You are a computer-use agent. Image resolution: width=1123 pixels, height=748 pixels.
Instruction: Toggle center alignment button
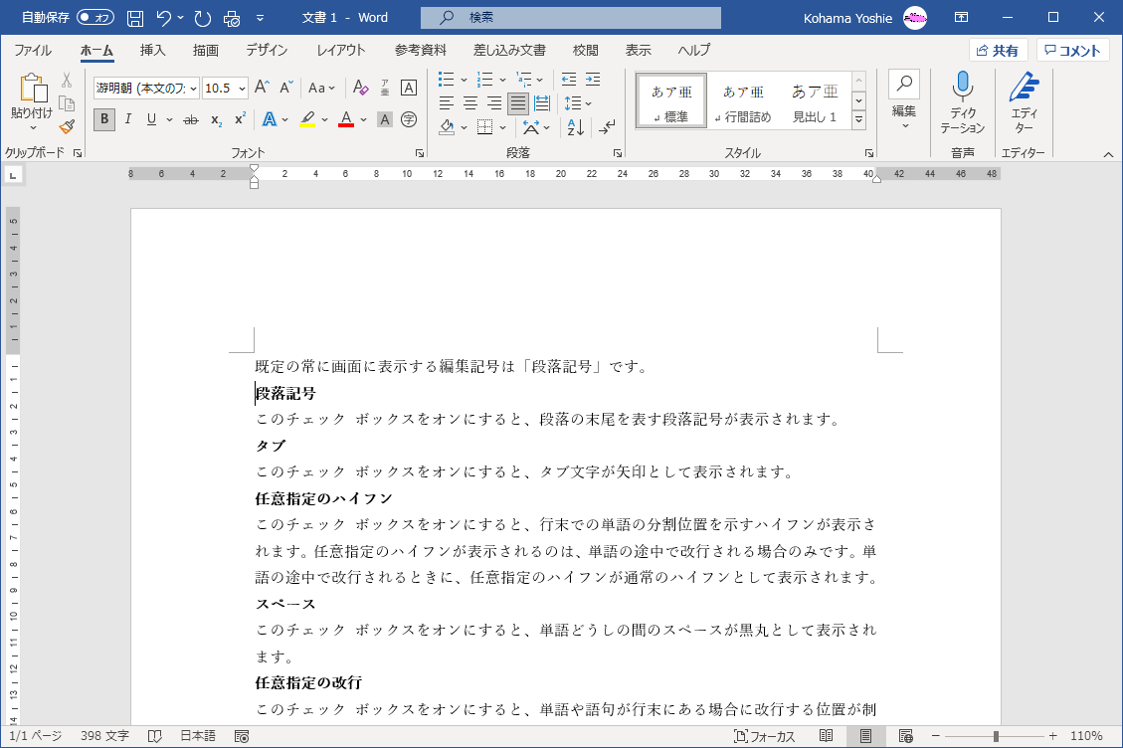[470, 103]
